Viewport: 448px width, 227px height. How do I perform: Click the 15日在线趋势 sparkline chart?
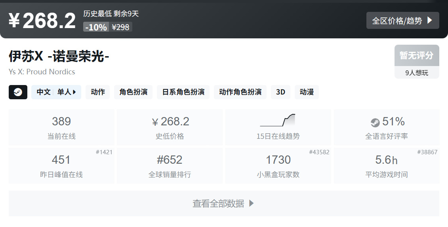[x=278, y=120]
